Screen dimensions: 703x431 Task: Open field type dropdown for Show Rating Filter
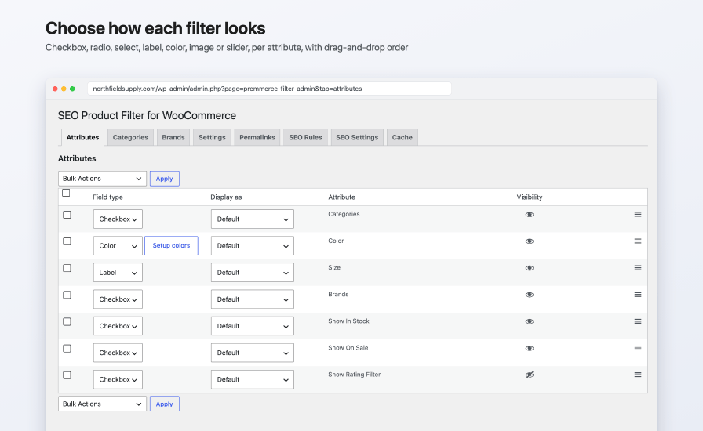(x=118, y=379)
